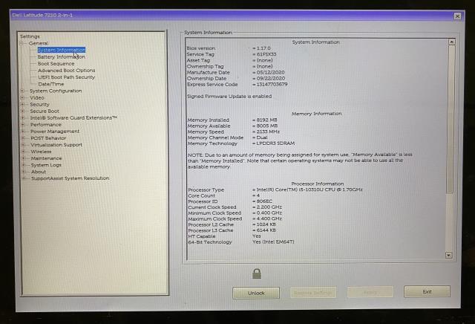Viewport: 475px width, 324px height.
Task: Select the System Configuration category
Action: 56,91
